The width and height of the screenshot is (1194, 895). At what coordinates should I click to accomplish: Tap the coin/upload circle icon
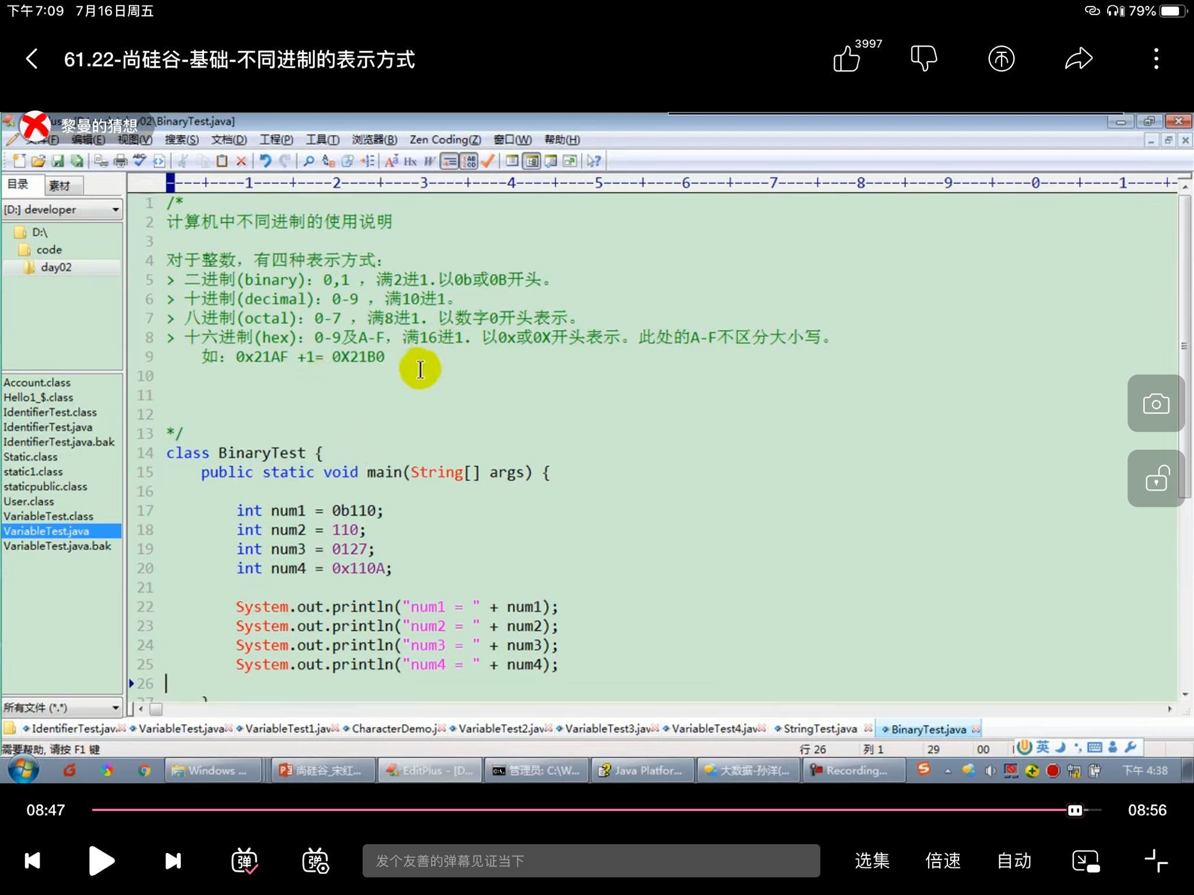point(1002,59)
